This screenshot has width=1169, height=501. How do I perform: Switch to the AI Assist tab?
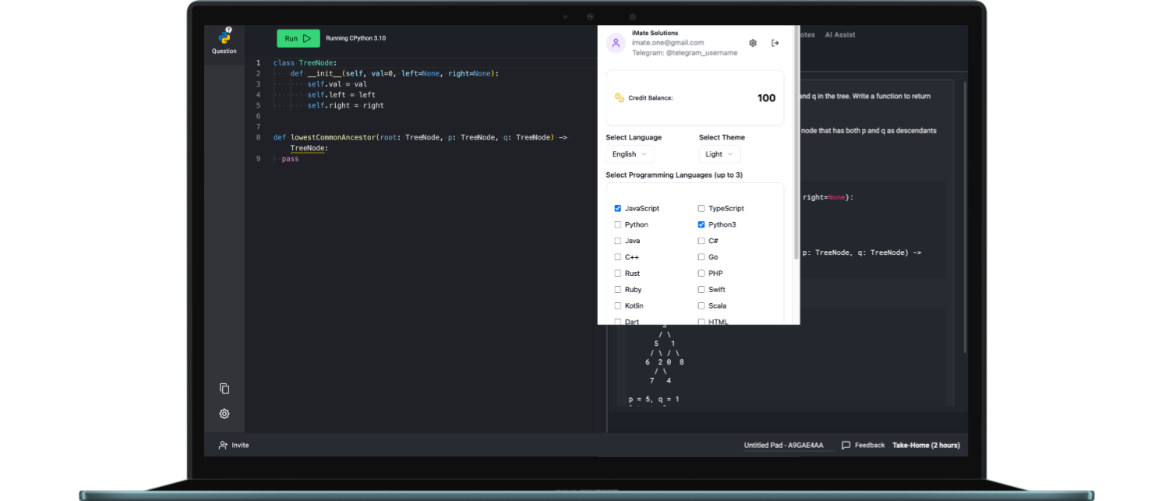click(x=840, y=35)
